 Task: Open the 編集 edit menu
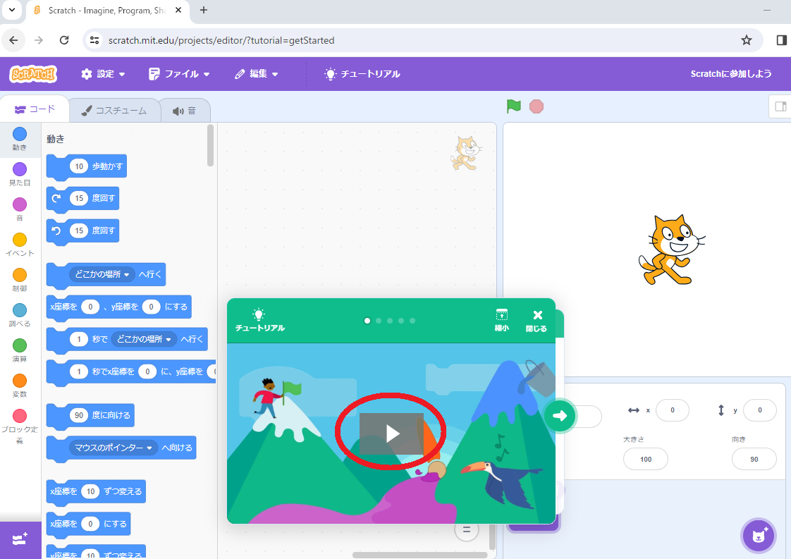[257, 74]
